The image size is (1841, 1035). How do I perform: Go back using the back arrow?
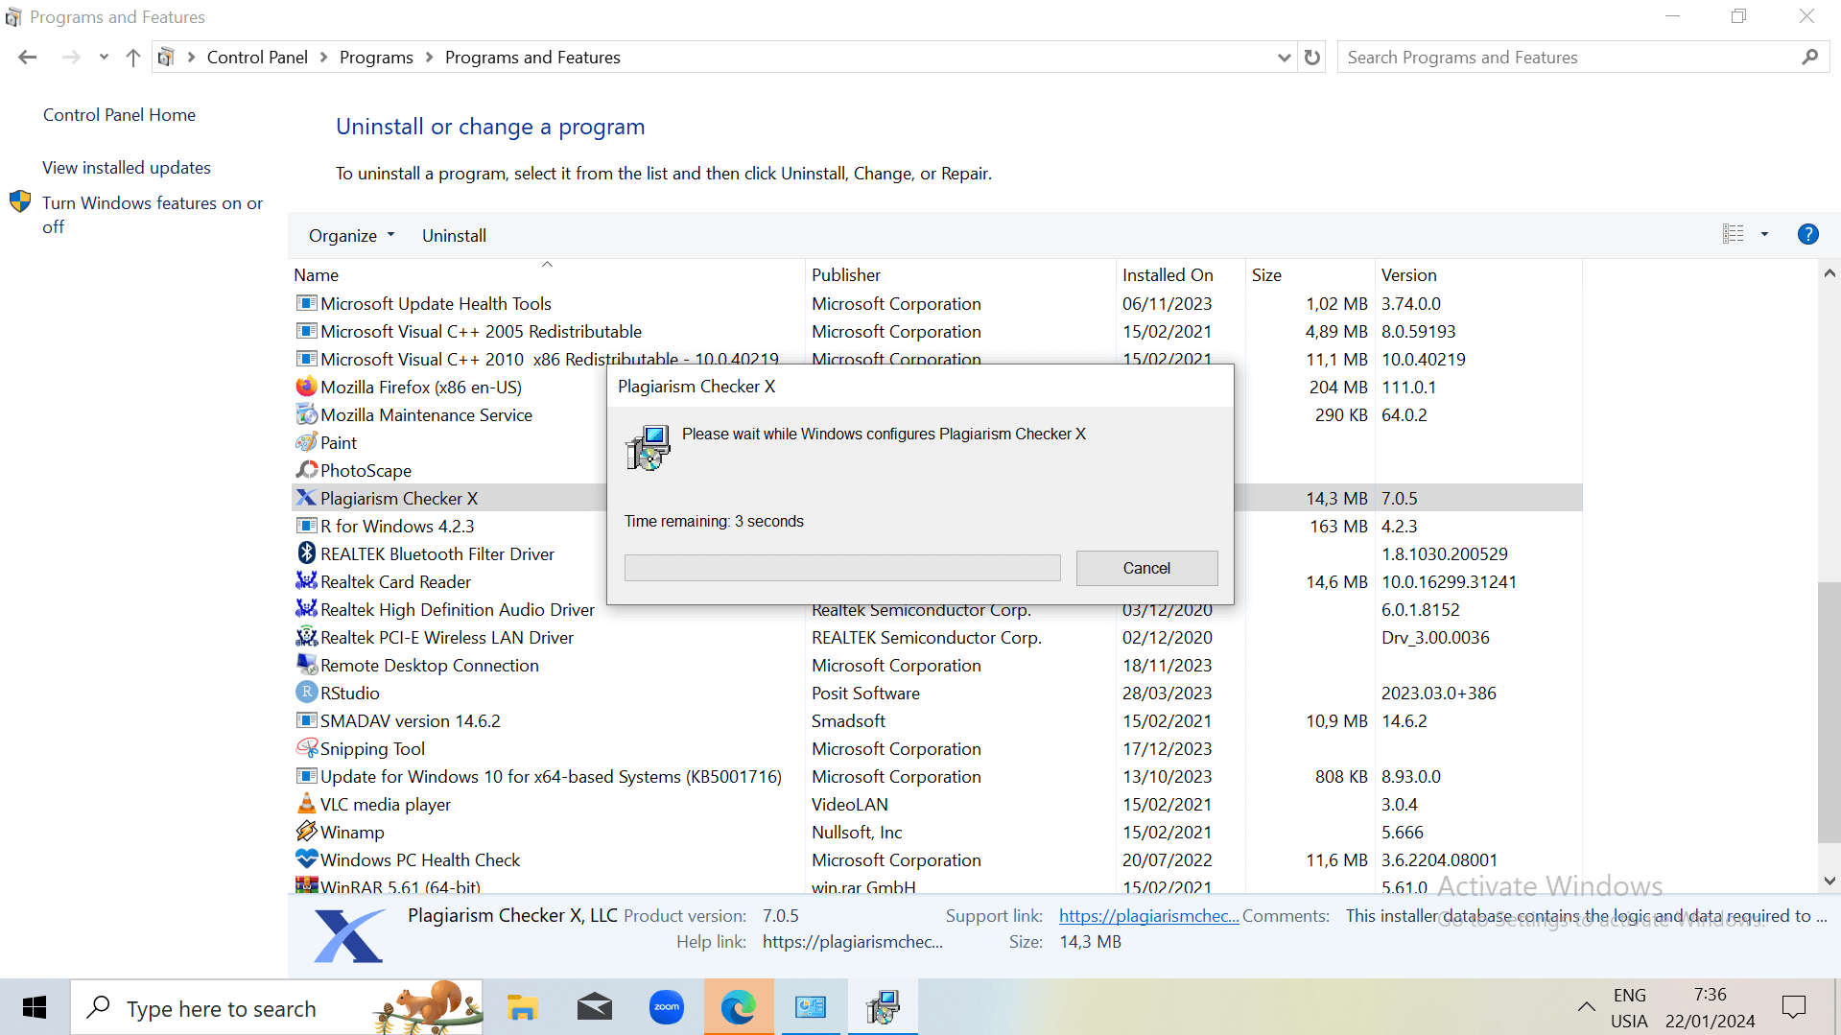pyautogui.click(x=28, y=58)
